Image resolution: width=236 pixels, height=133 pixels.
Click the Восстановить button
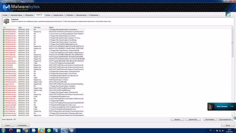210,119
